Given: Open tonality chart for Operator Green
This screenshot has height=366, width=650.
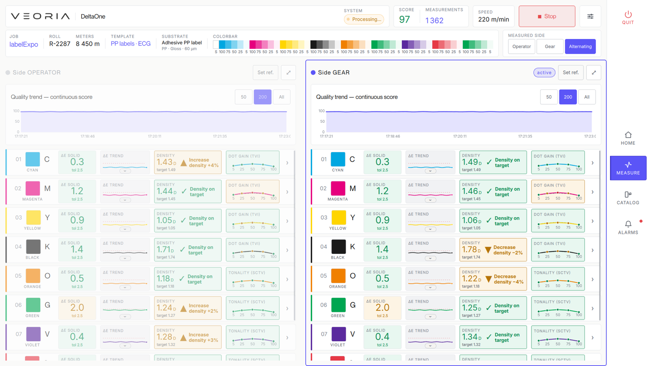Looking at the screenshot, I should 252,308.
